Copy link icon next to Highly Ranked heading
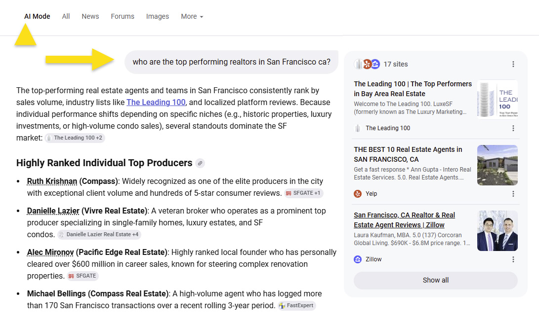The height and width of the screenshot is (322, 539). [x=200, y=163]
